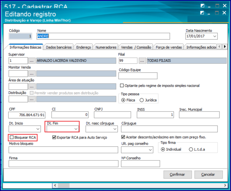
Task: Click the Supervisor code field
Action: point(18,61)
